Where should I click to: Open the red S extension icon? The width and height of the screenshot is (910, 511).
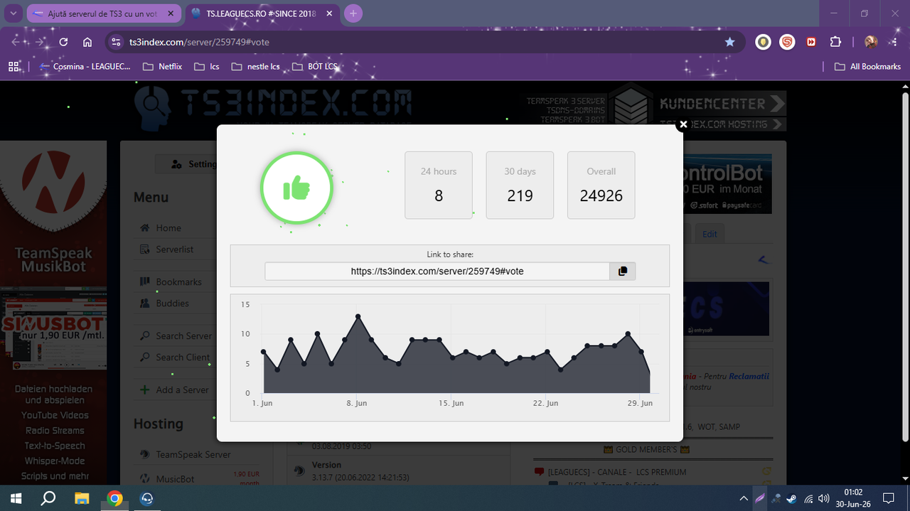[787, 42]
